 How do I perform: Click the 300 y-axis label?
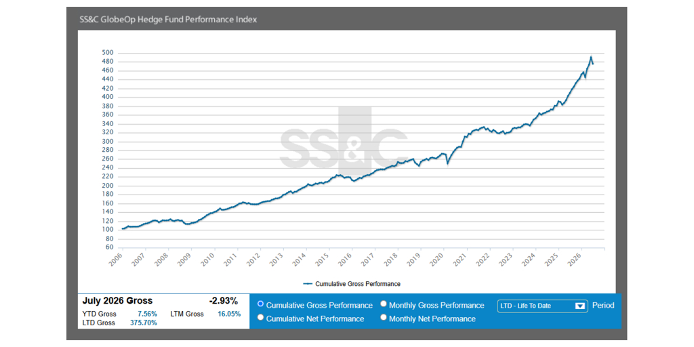pyautogui.click(x=108, y=142)
